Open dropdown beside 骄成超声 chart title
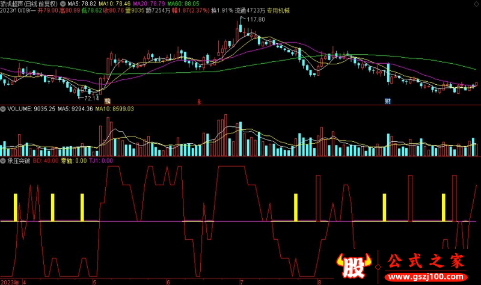This screenshot has width=481, height=285. pyautogui.click(x=63, y=4)
